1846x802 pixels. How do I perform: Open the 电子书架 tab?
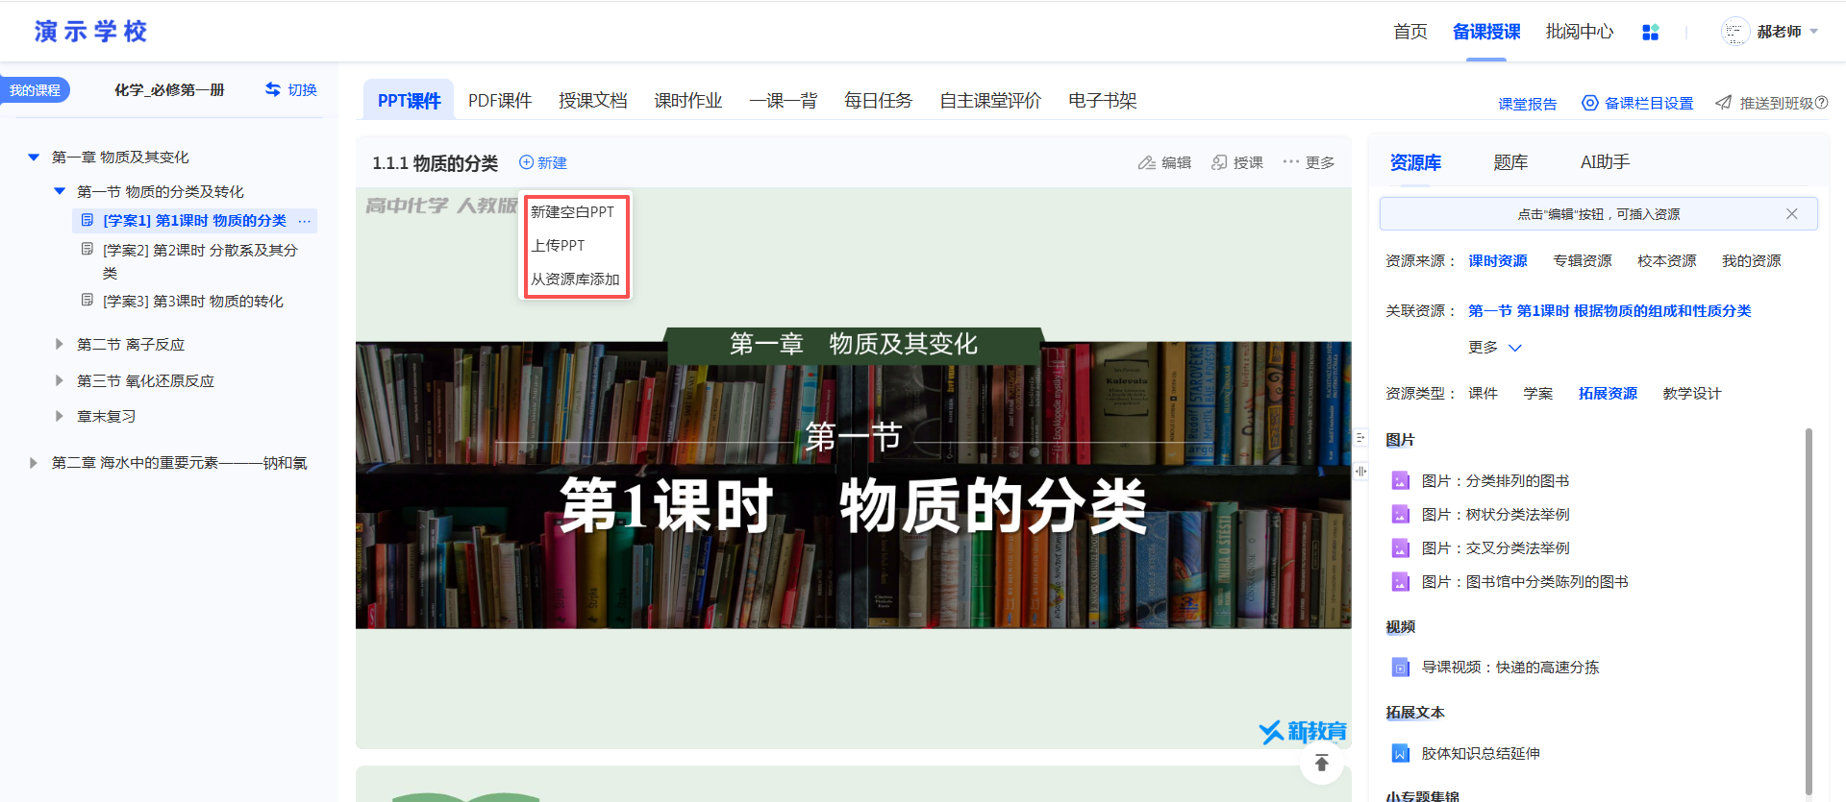tap(1103, 101)
